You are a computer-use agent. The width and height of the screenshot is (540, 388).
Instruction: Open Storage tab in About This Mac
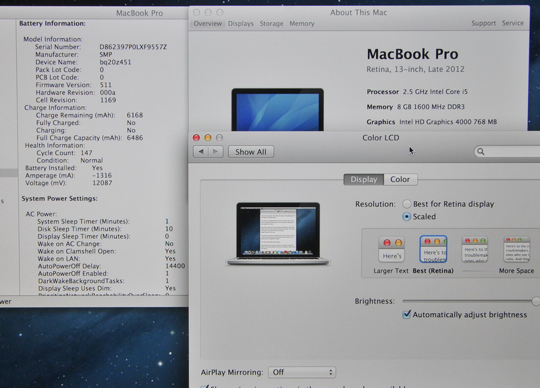pos(271,24)
